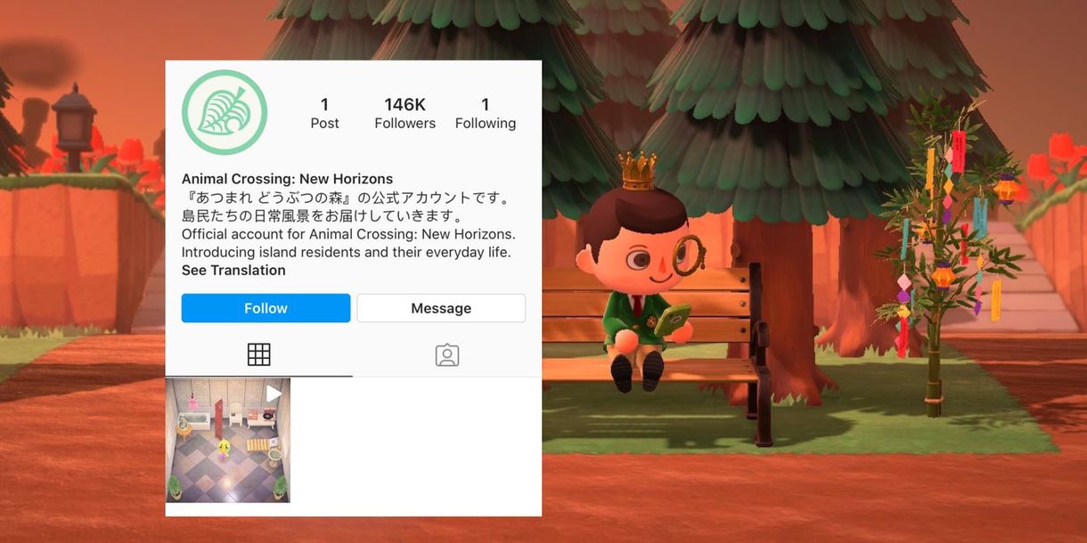View the 1 Following list
The width and height of the screenshot is (1087, 543).
click(486, 113)
